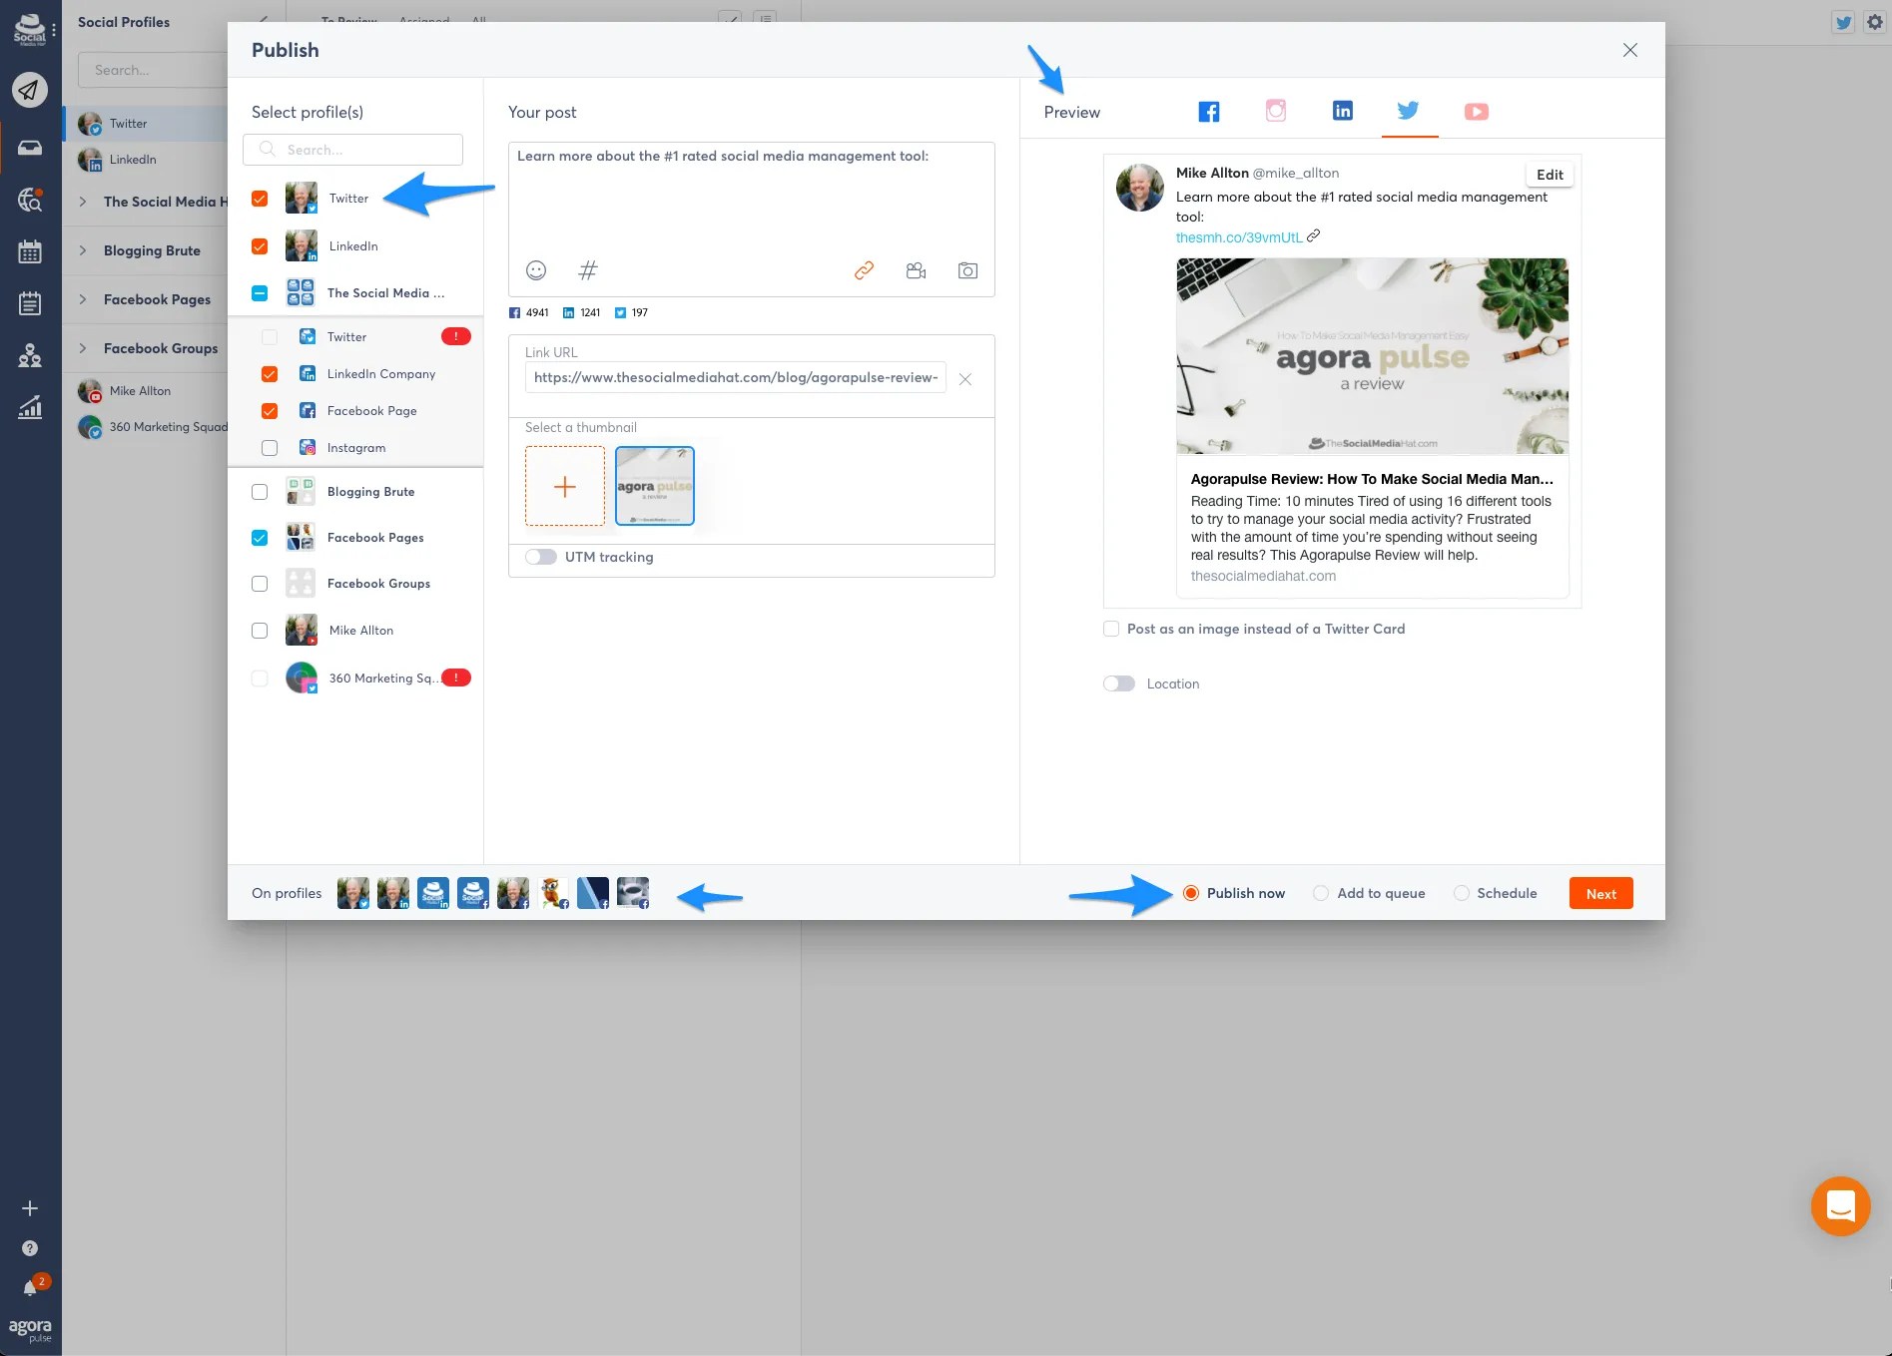Screen dimensions: 1892x1356
Task: Expand The Social Media group in sidebar
Action: tap(83, 202)
